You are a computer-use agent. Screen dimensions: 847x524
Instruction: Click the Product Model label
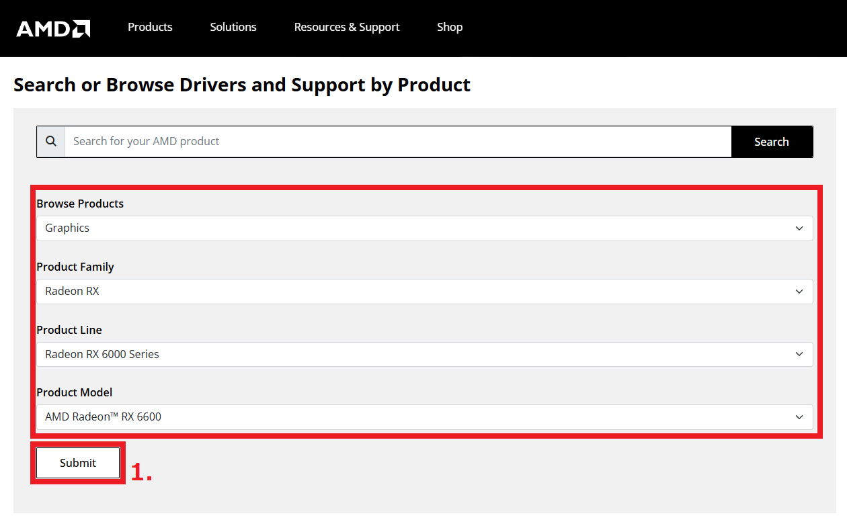(x=75, y=392)
